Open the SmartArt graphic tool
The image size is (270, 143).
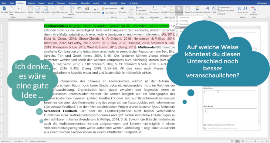pos(79,10)
